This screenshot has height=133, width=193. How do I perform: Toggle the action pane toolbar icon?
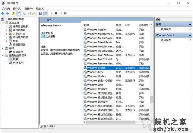coord(45,14)
